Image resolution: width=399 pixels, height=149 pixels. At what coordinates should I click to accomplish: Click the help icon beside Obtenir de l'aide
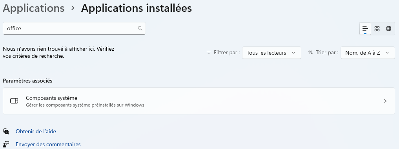coord(6,131)
